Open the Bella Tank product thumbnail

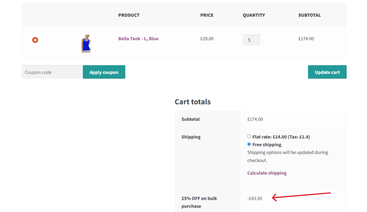86,43
